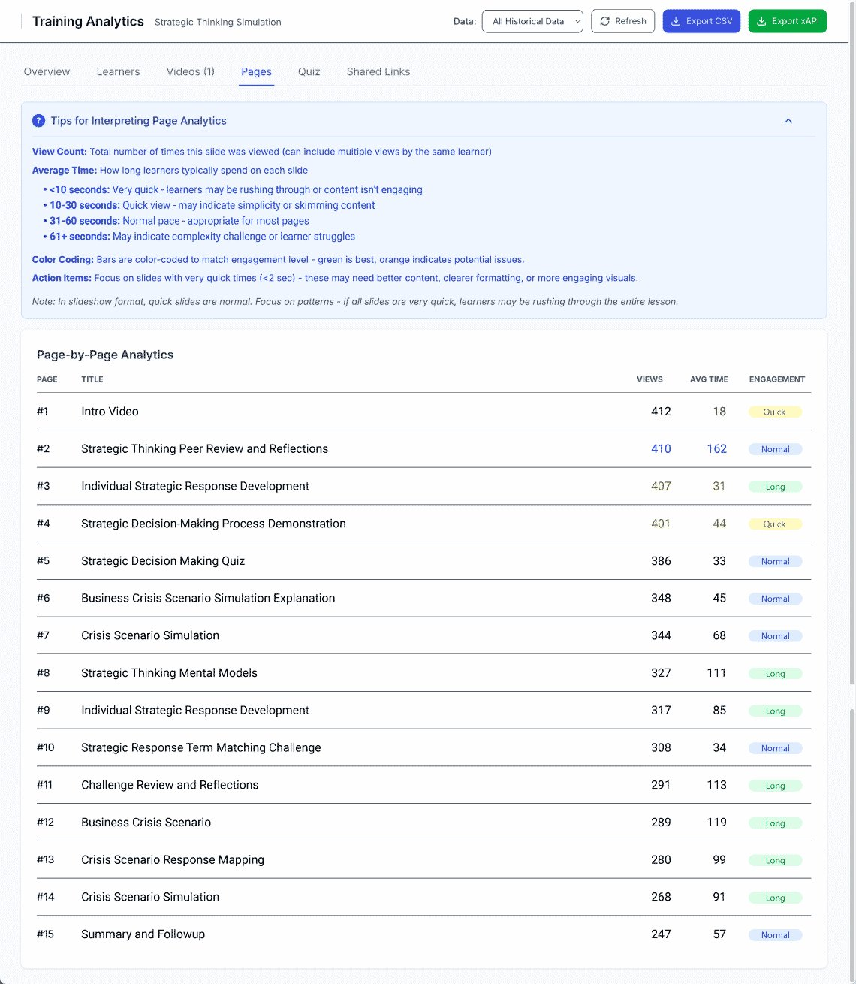Select the Normal engagement badge for Summary and Followup

(775, 934)
